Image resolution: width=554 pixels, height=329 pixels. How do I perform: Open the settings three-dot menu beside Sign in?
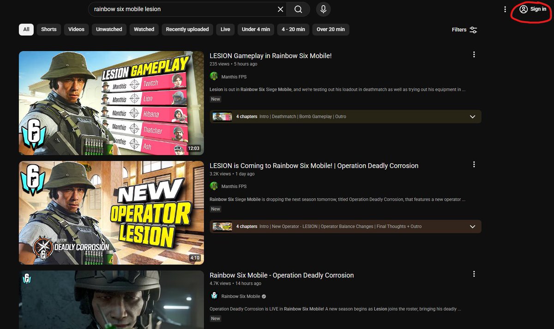[x=505, y=9]
